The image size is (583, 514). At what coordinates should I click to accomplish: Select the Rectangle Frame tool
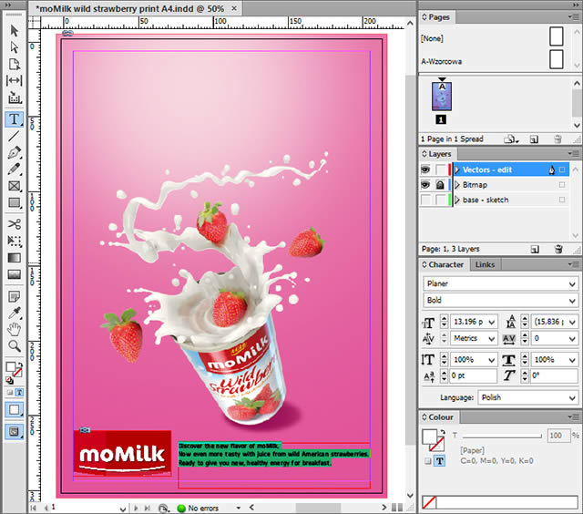click(15, 186)
